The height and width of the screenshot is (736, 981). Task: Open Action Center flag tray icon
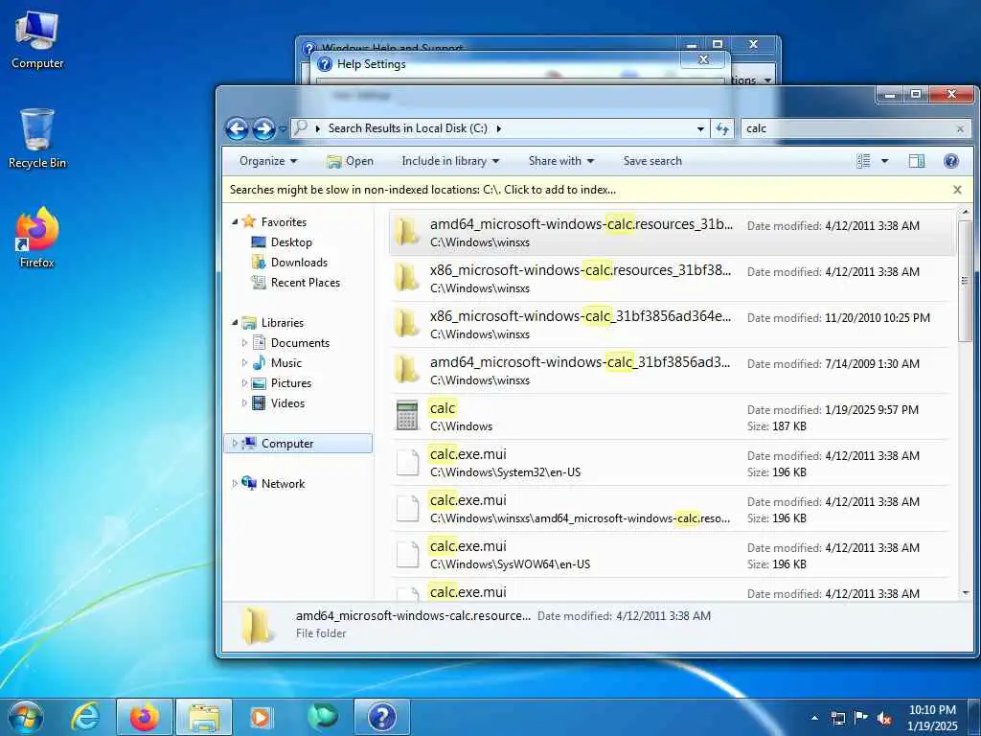[x=861, y=718]
